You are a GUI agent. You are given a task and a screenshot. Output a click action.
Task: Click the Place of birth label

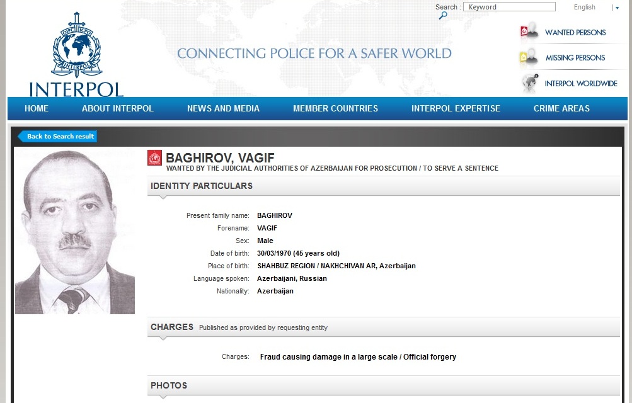[229, 266]
